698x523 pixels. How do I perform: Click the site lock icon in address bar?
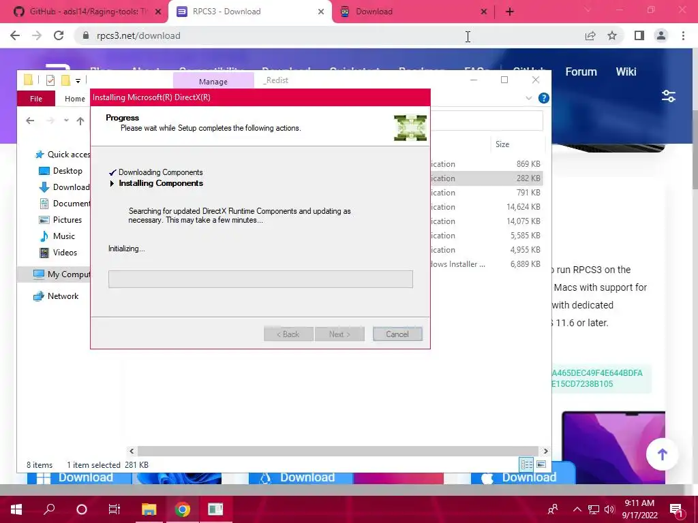tap(86, 35)
